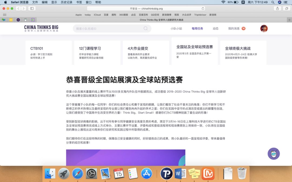Image resolution: width=292 pixels, height=182 pixels.
Task: Reload the chinathinksbig.org page
Action: [203, 8]
